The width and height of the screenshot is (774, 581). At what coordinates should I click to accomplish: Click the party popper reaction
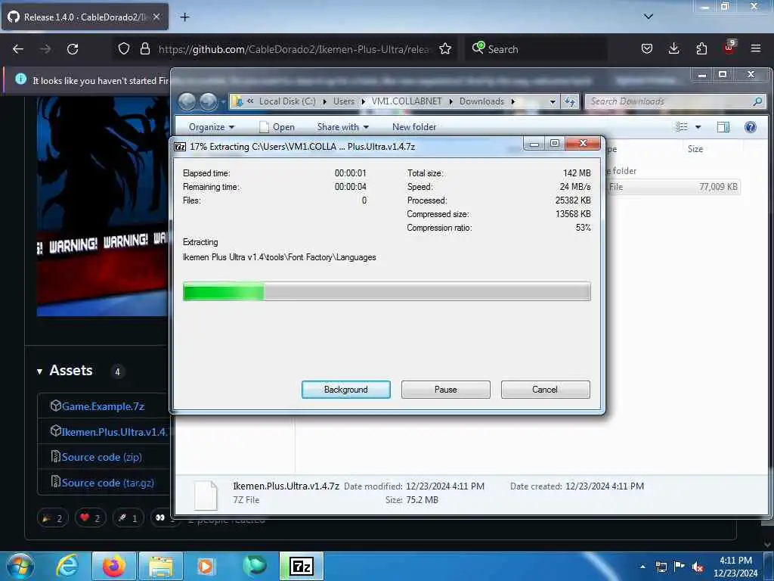pos(52,517)
